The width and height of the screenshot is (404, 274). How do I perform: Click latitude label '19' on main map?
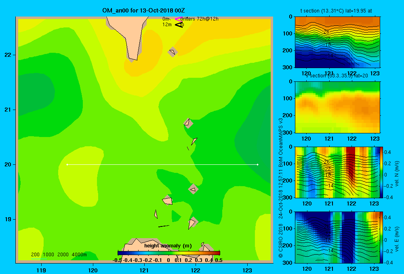pos(8,219)
